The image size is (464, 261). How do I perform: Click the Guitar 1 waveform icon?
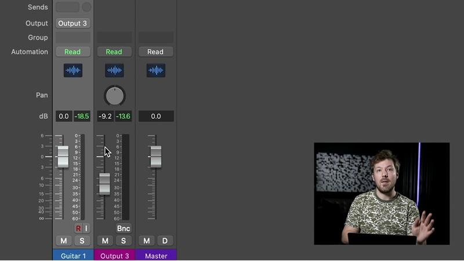(x=73, y=71)
